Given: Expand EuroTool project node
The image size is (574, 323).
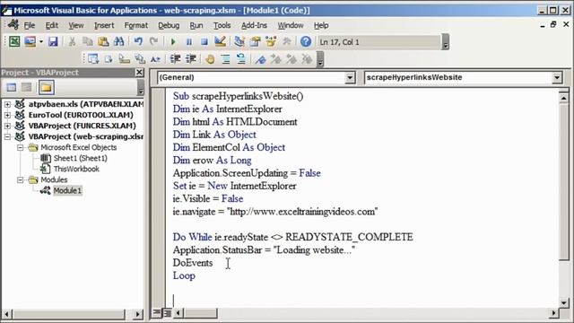Looking at the screenshot, I should (7, 115).
